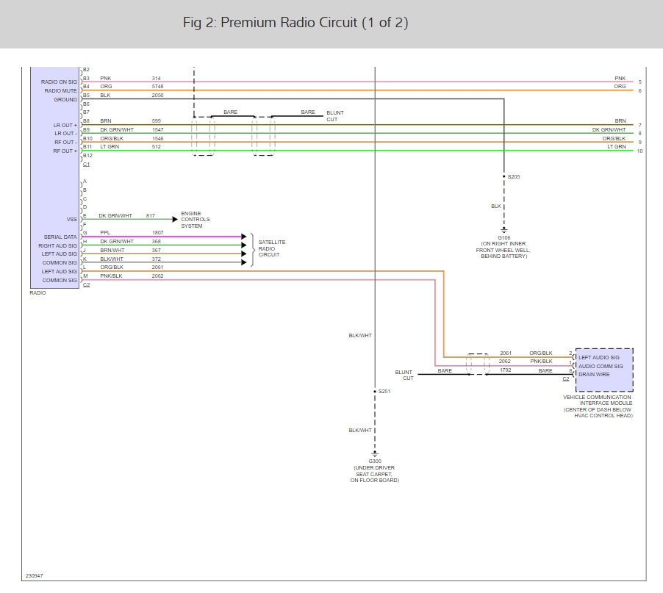Click the 'S205' splice label
The width and height of the screenshot is (663, 593).
click(514, 176)
